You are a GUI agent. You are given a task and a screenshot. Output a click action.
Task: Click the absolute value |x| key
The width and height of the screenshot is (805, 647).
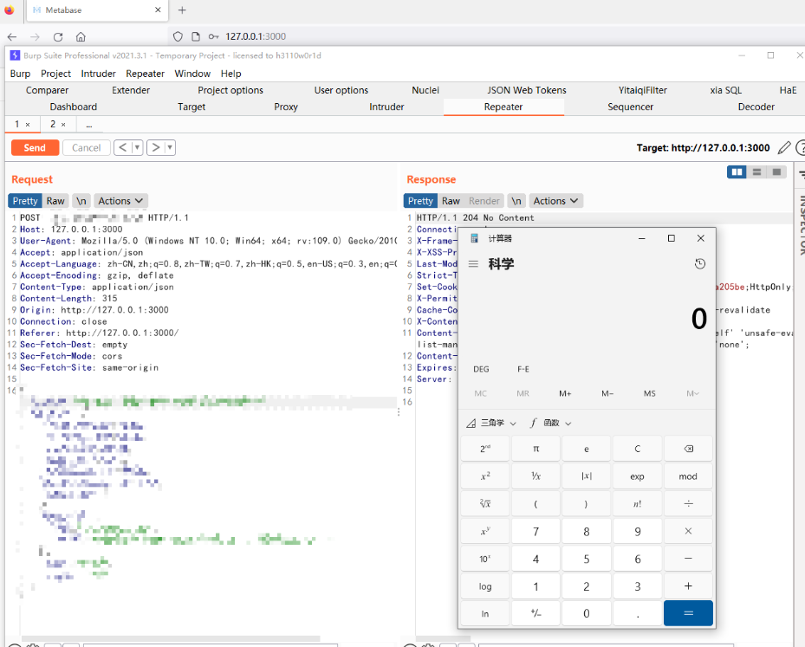[x=587, y=476]
